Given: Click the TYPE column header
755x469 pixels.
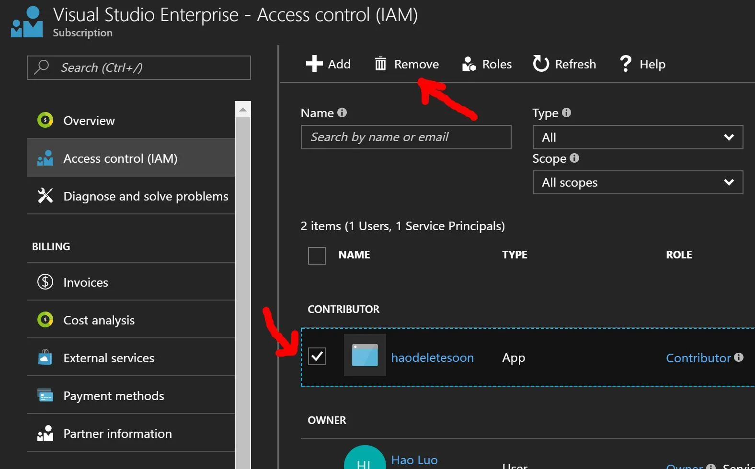Looking at the screenshot, I should (x=515, y=255).
